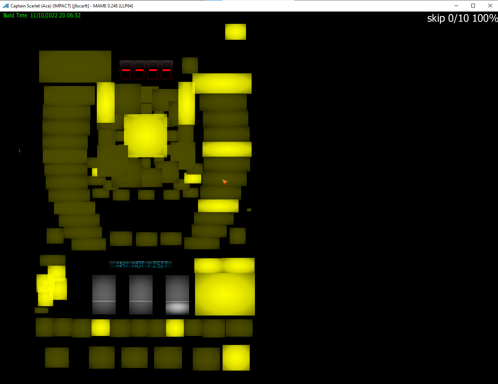Click the dim lamp above 'WHY' on display
The image size is (498, 384).
[121, 239]
